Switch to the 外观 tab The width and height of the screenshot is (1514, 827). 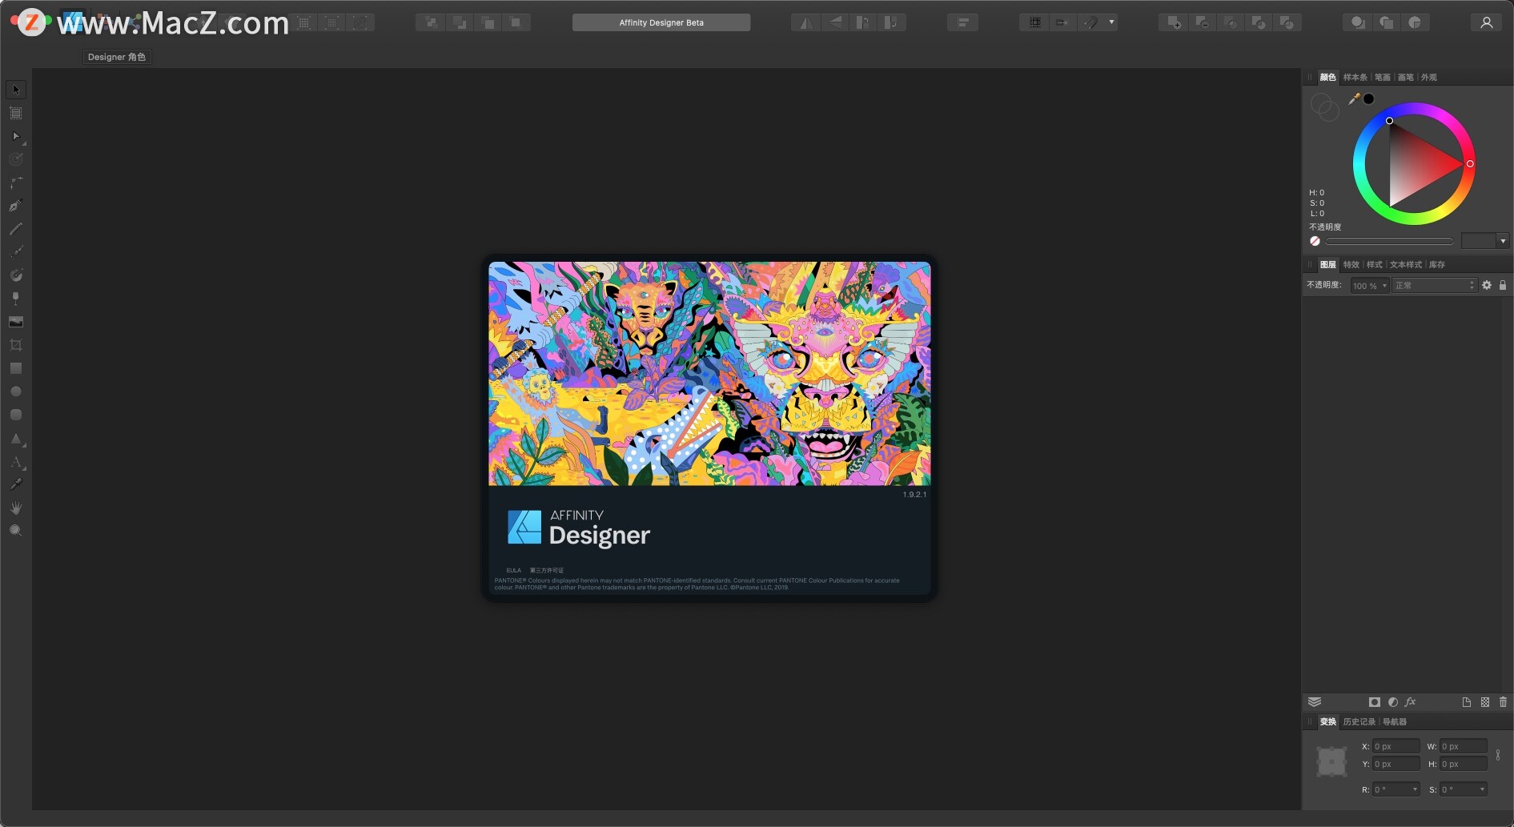(x=1429, y=78)
